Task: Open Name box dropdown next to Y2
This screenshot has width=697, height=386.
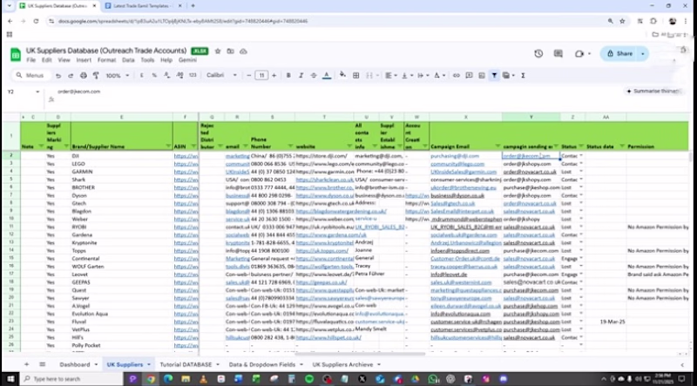Action: click(37, 91)
